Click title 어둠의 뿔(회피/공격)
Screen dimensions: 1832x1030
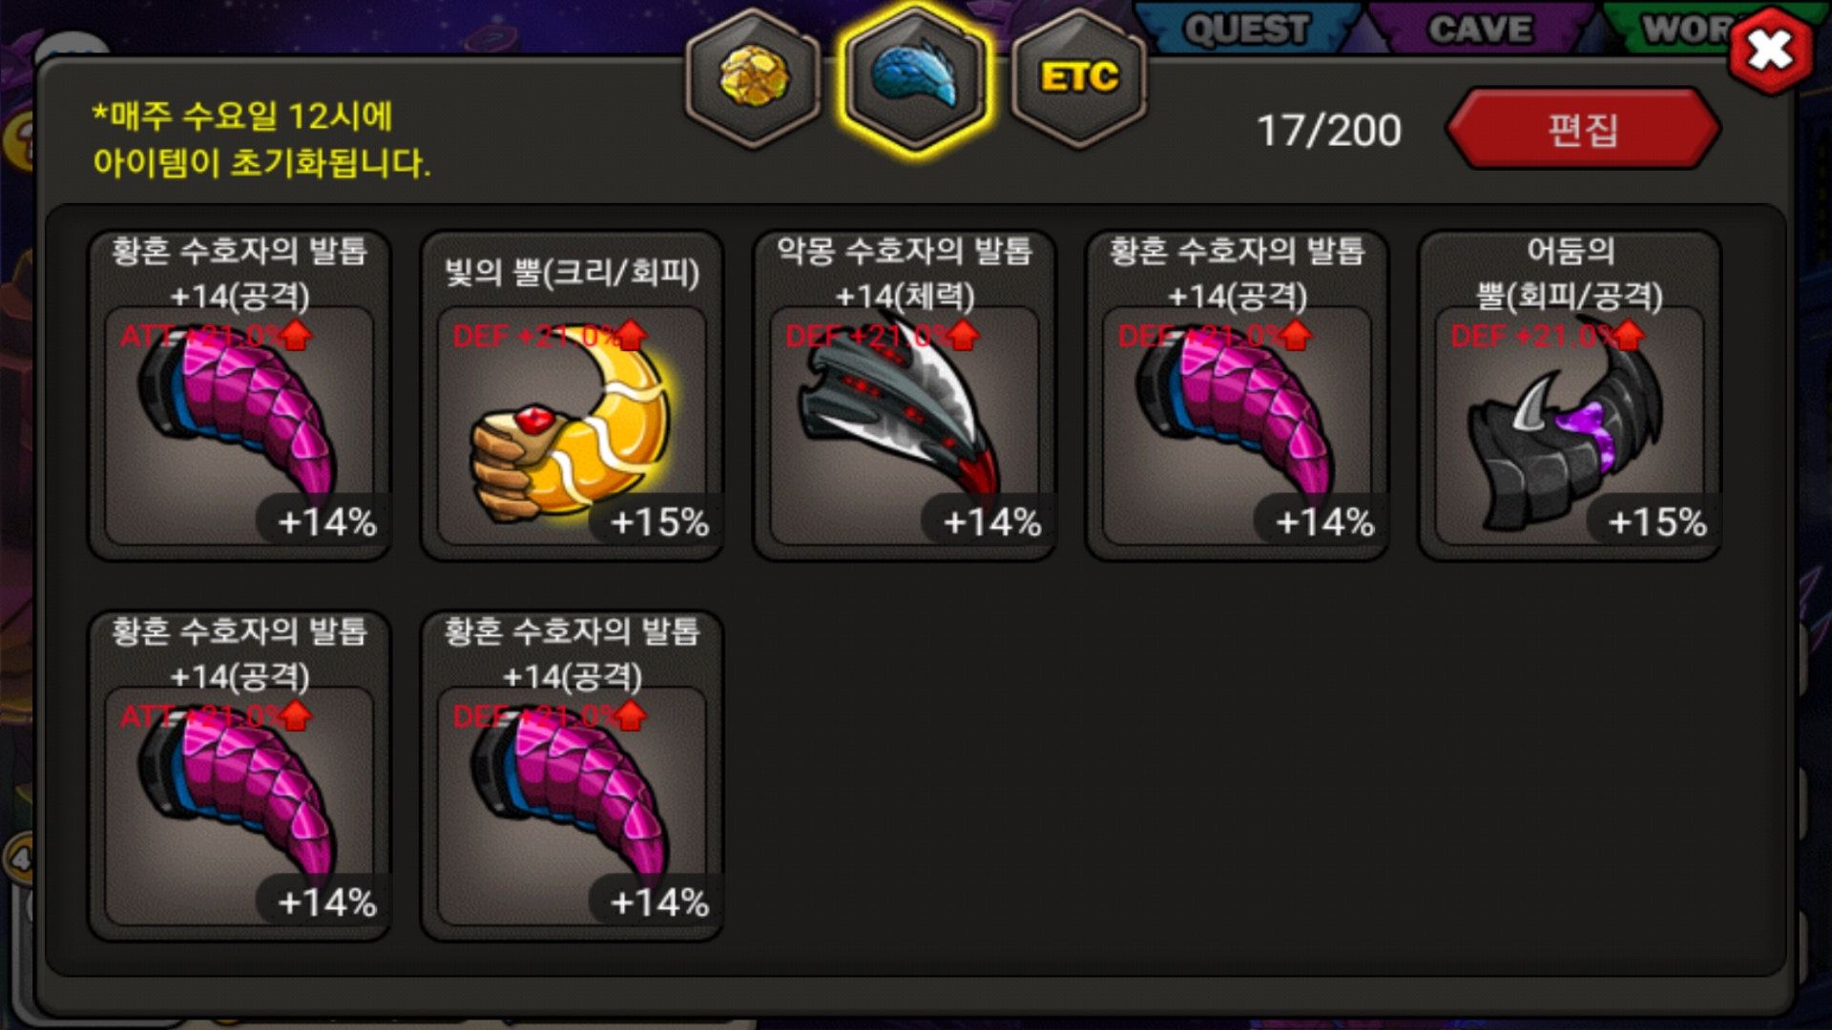coord(1571,274)
